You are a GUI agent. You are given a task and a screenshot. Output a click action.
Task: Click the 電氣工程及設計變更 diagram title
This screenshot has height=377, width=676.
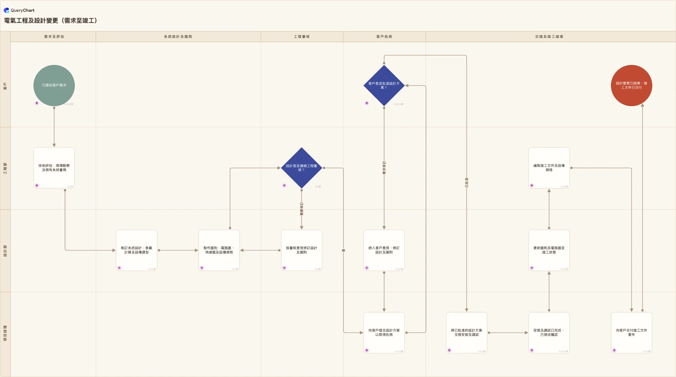coord(51,21)
